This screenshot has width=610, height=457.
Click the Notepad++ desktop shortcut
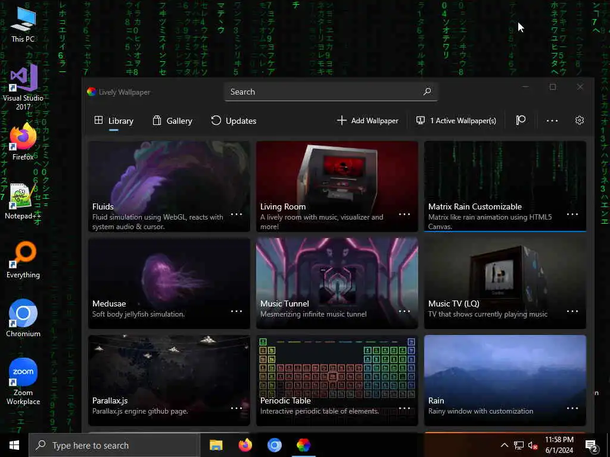(x=23, y=201)
